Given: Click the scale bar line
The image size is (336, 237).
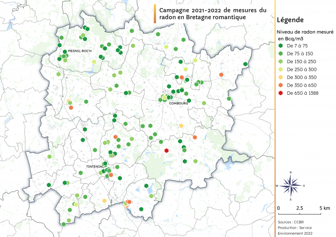Looking at the screenshot, I should [300, 213].
